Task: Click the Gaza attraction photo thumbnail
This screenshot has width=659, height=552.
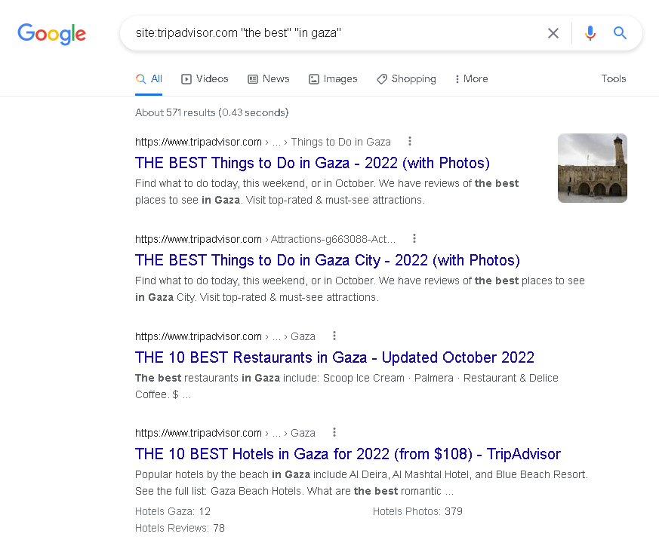Action: (592, 168)
